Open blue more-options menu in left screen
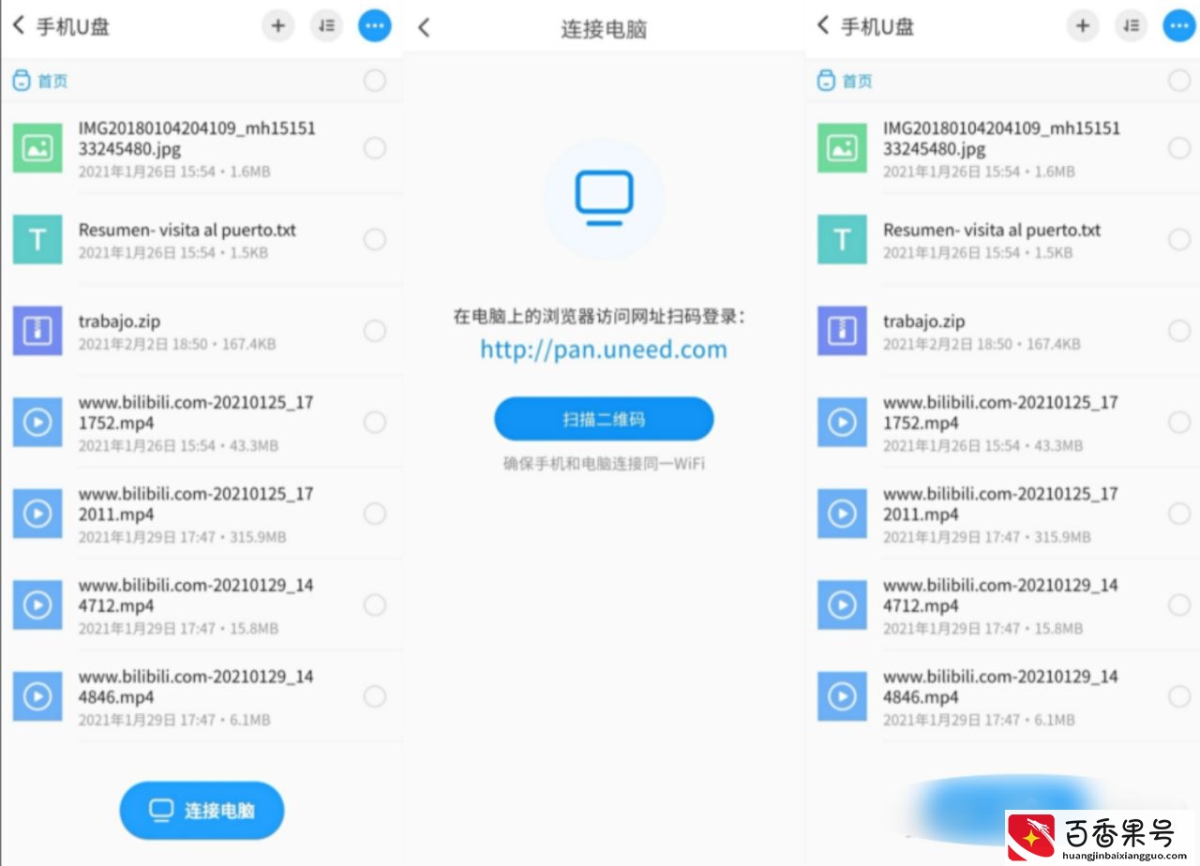This screenshot has width=1200, height=866. (x=375, y=26)
